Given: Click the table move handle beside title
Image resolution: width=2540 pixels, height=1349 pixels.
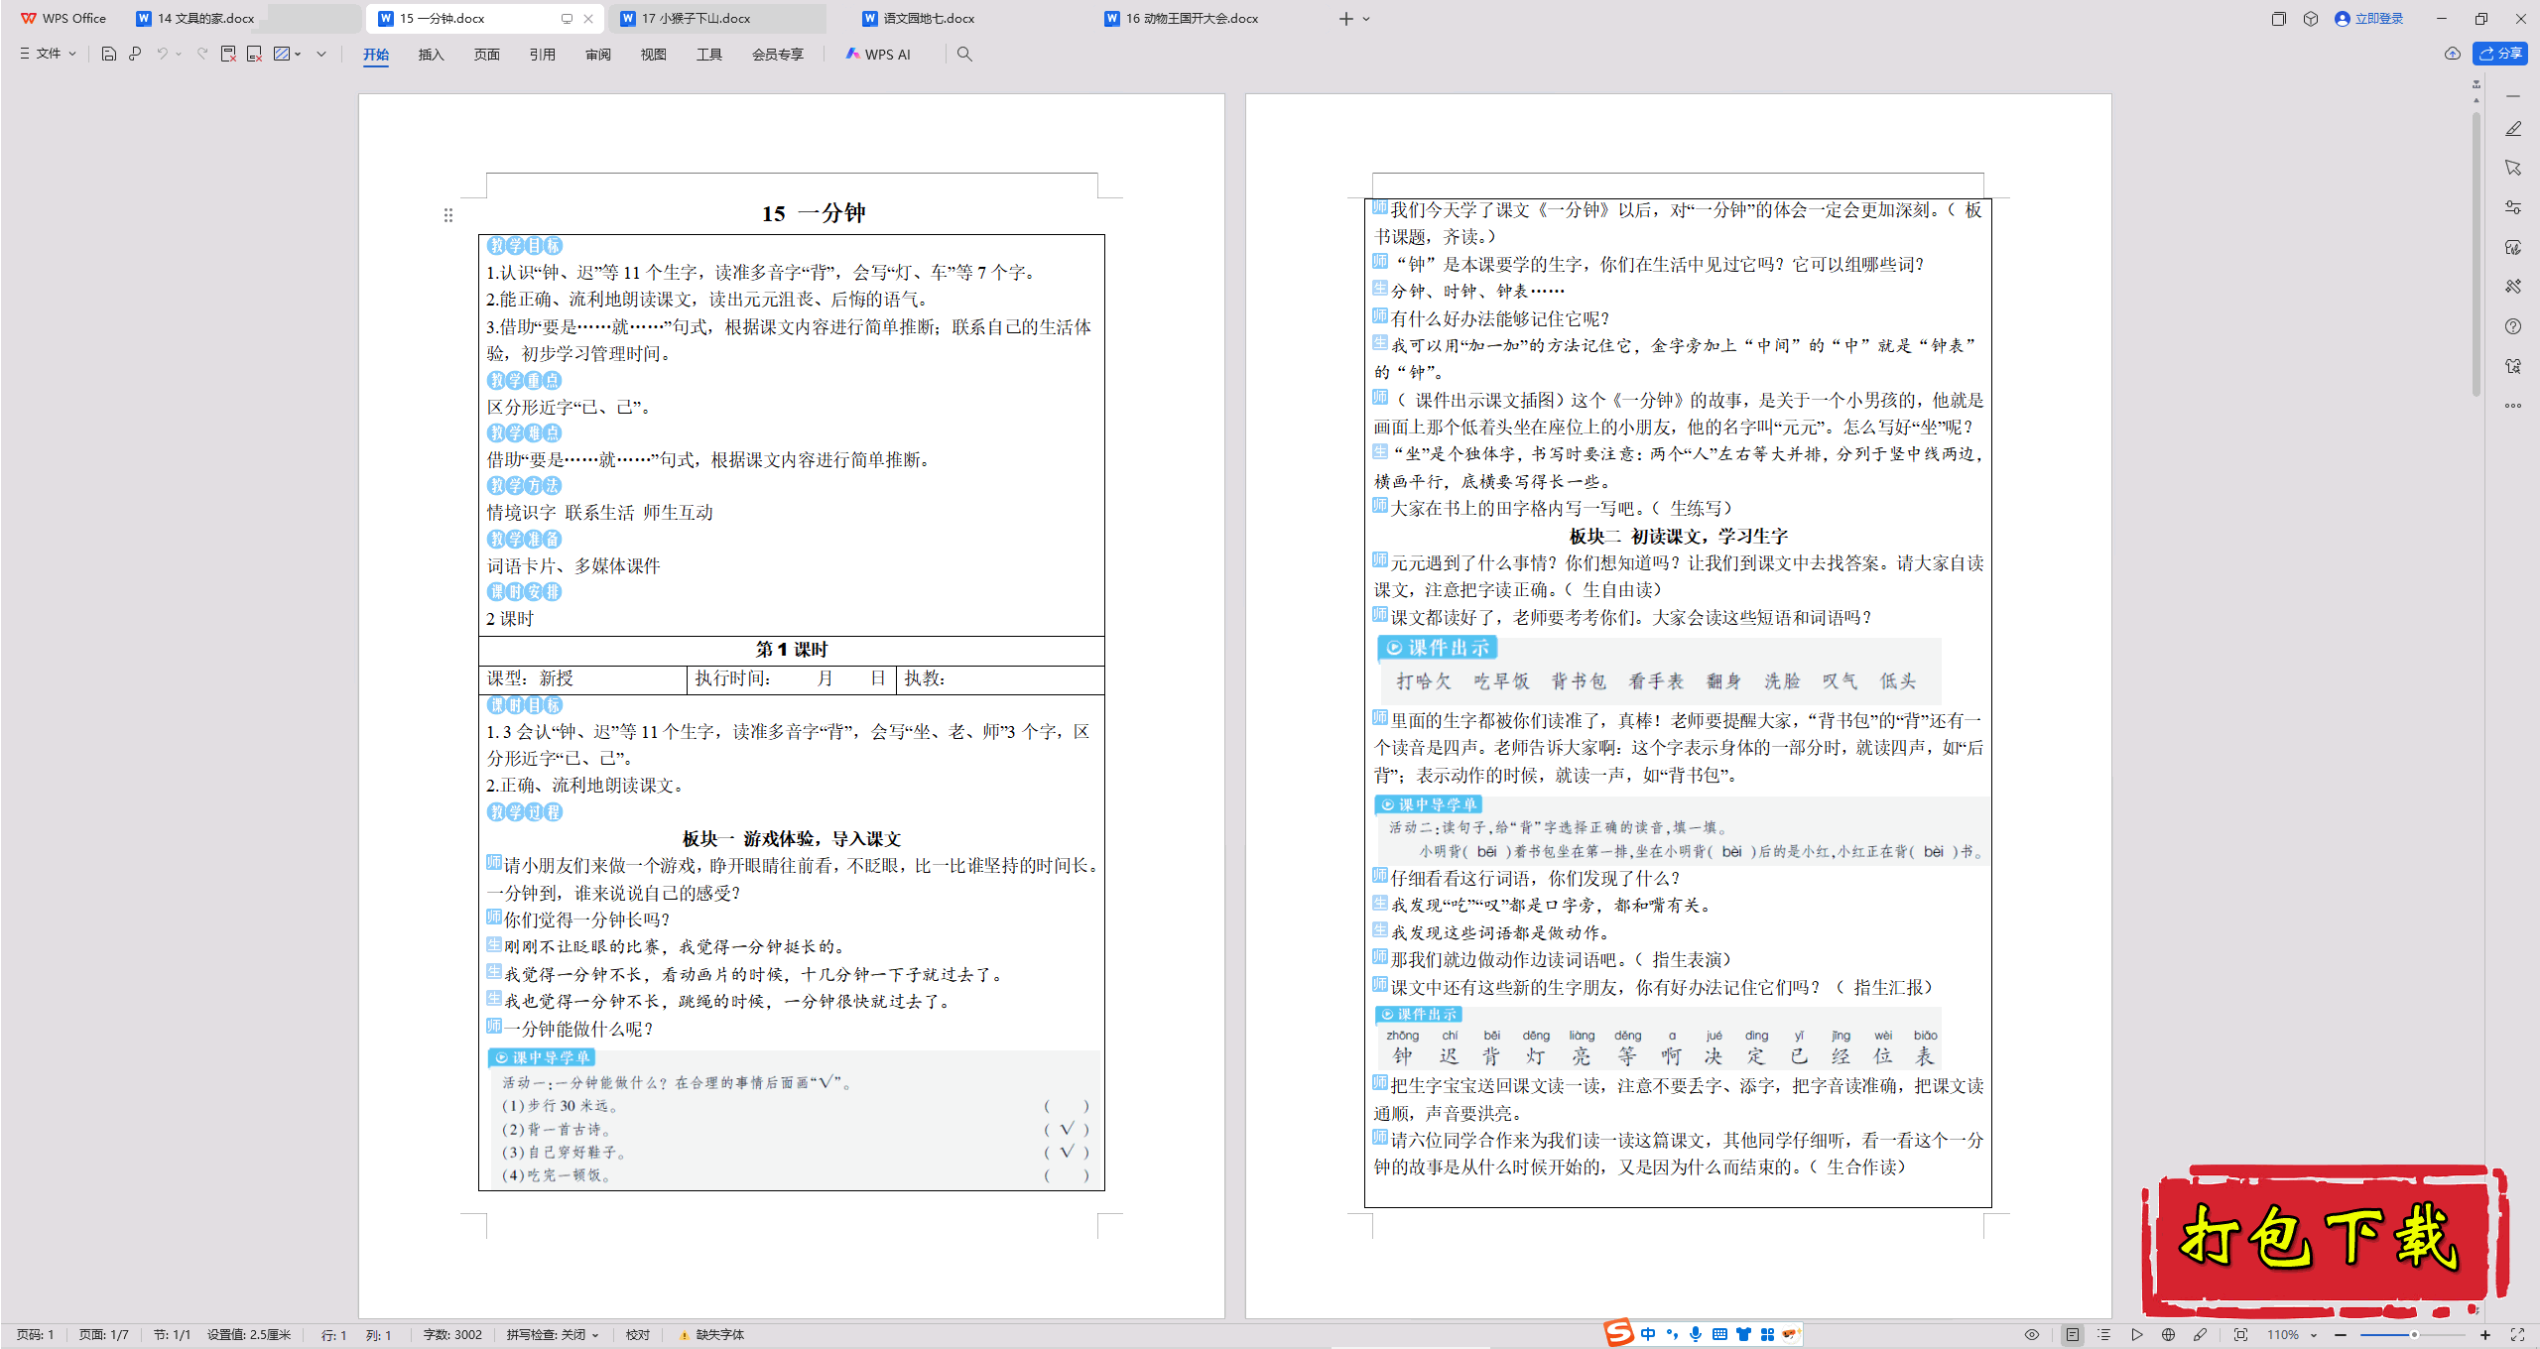Looking at the screenshot, I should [448, 215].
